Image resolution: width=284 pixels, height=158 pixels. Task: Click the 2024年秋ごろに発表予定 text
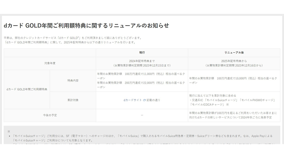256,117
